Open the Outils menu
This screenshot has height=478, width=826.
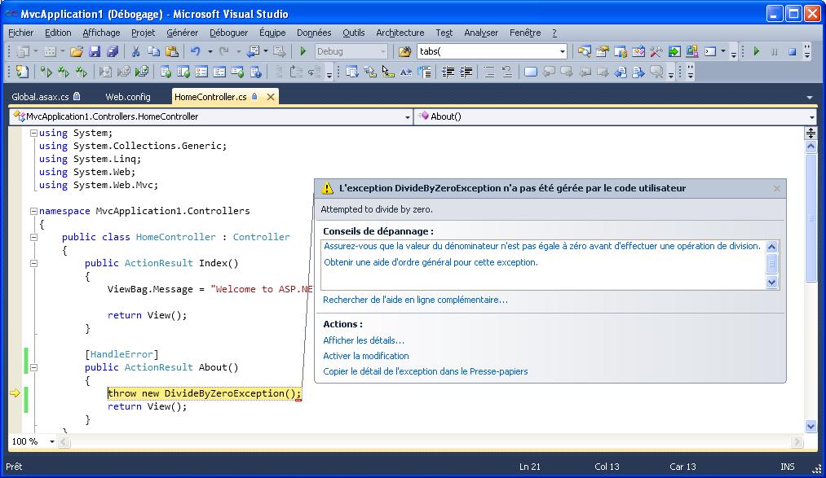(353, 33)
